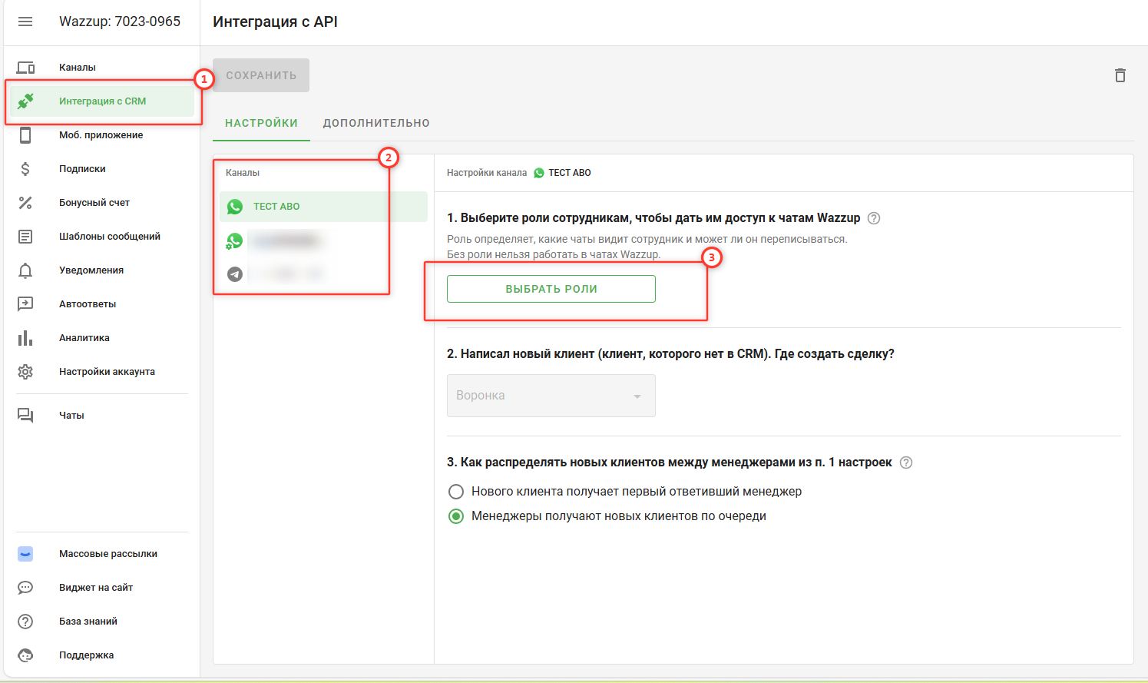1148x683 pixels.
Task: Click the Уведомления bell icon
Action: pos(25,270)
